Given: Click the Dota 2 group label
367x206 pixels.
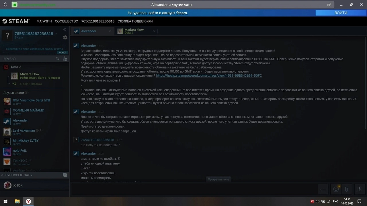Looking at the screenshot, I should [16, 67].
